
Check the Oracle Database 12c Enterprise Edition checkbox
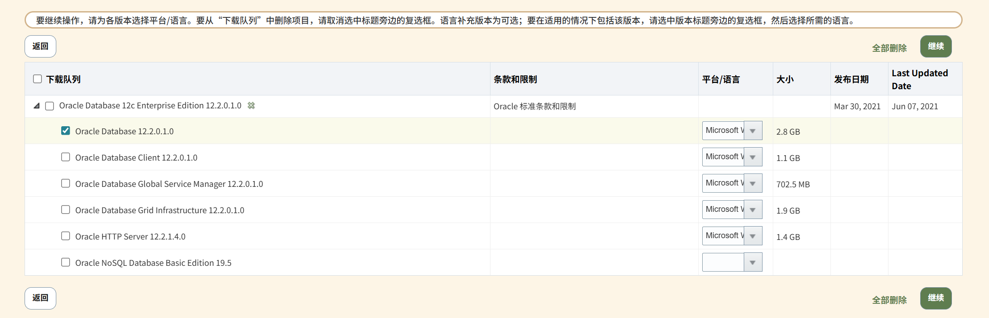coord(50,106)
